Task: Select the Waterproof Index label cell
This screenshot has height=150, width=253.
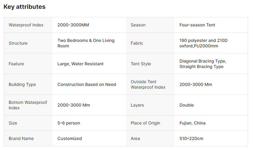Action: point(26,25)
